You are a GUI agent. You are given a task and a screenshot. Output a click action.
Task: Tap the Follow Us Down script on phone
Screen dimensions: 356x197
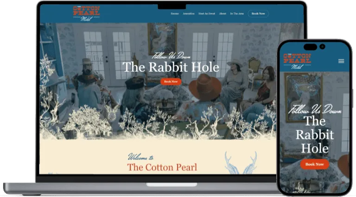click(x=314, y=110)
